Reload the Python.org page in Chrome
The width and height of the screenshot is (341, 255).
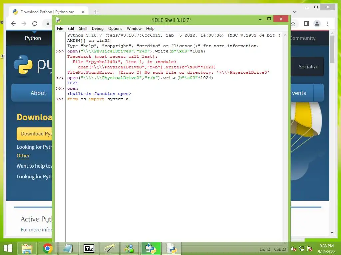click(x=35, y=24)
